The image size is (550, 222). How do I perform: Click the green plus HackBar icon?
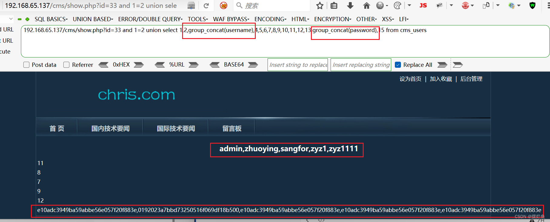click(27, 19)
